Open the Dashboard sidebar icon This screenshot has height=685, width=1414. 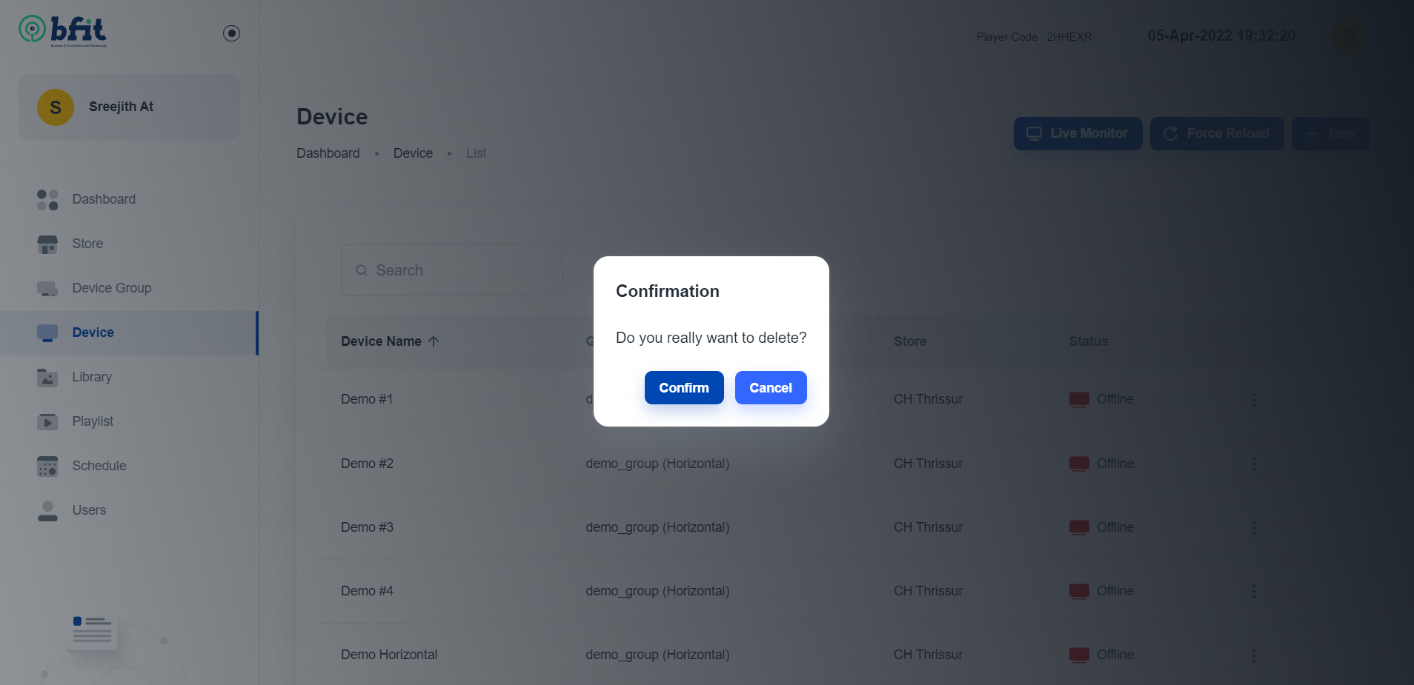pos(47,199)
